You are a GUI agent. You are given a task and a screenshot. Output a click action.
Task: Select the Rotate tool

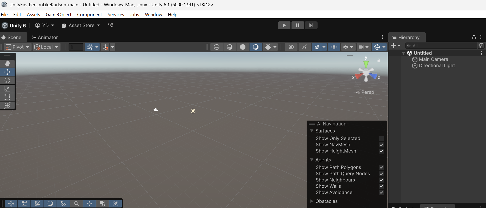(7, 80)
